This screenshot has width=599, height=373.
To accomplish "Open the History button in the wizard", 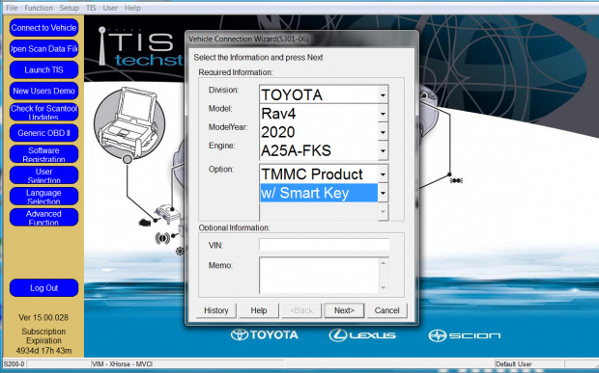I will point(216,310).
